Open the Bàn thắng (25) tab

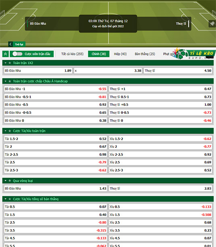[x=145, y=54]
